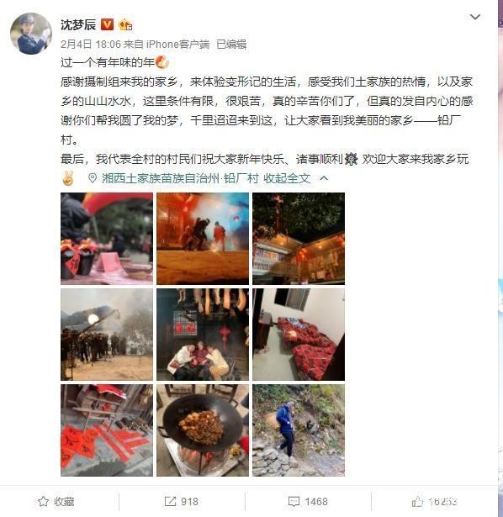Click the collapse caret after 收起全文

[324, 178]
